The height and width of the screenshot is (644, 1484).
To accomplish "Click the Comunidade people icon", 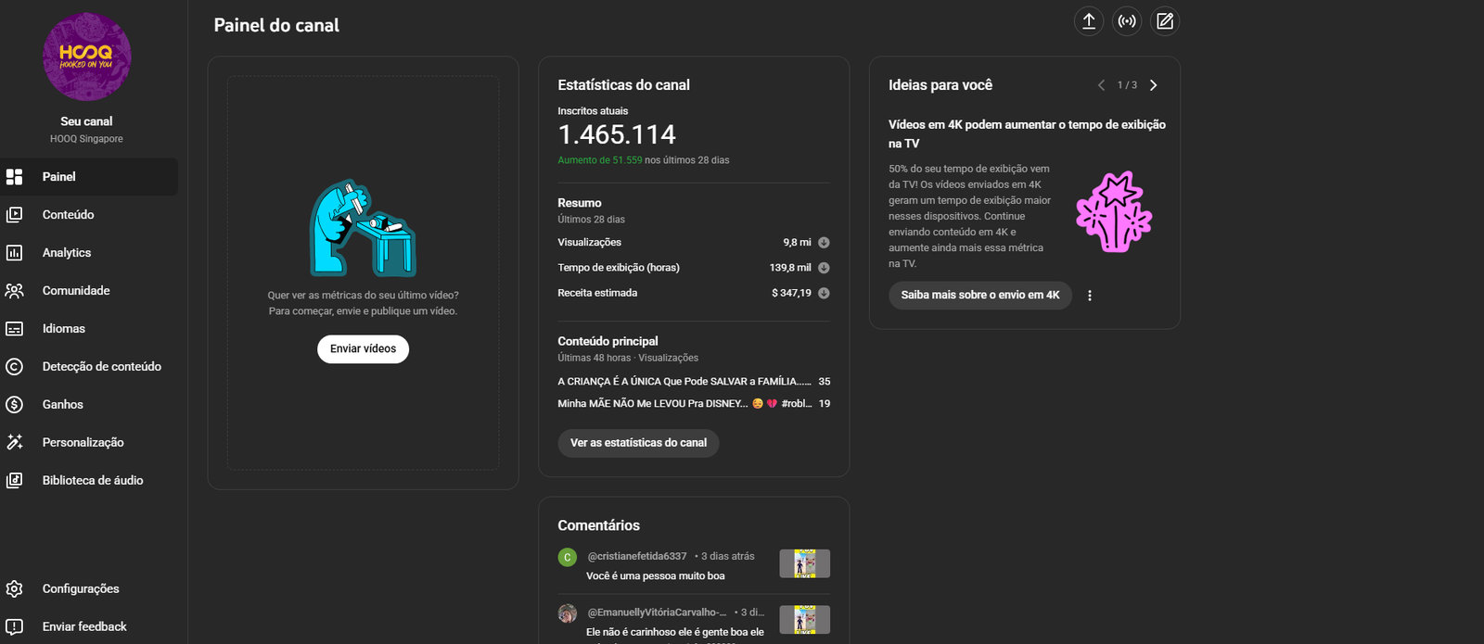I will pos(14,291).
